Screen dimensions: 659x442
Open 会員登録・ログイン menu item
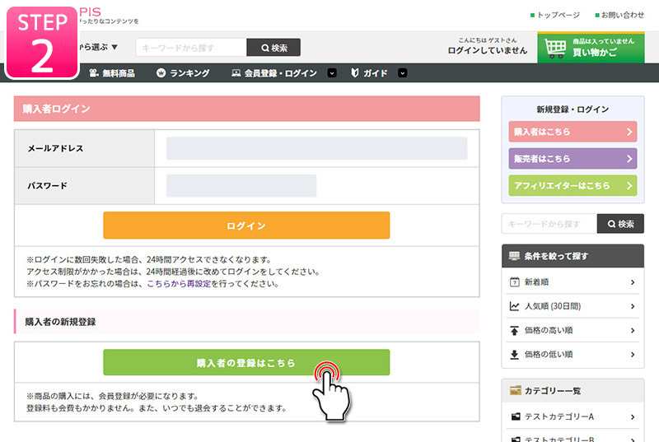tap(274, 73)
